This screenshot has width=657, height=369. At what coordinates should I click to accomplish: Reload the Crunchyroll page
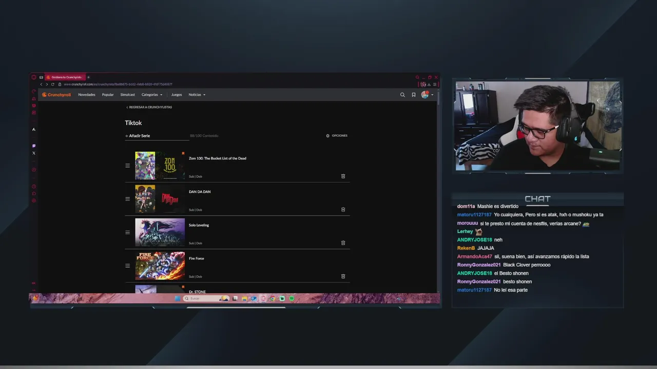click(52, 84)
